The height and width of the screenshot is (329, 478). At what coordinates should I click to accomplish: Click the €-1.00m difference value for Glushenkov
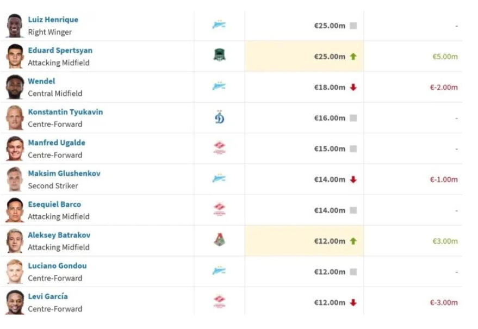click(x=444, y=179)
